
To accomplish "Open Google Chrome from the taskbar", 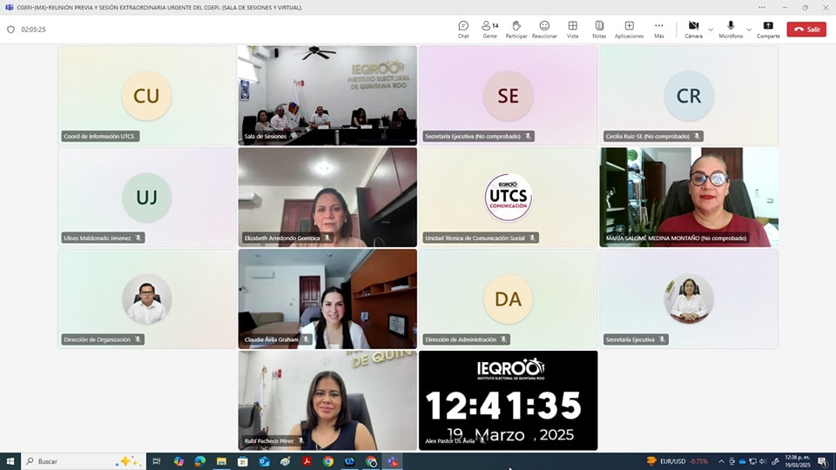I will (x=328, y=461).
